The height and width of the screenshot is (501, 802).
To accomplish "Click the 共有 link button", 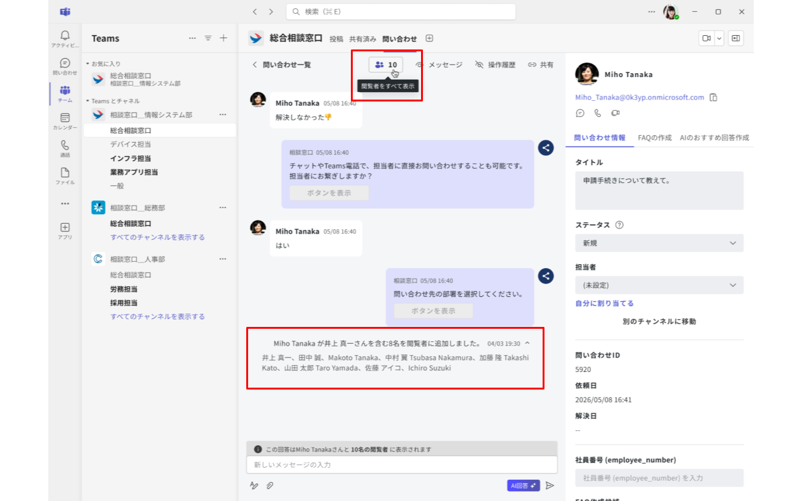I will coord(541,65).
